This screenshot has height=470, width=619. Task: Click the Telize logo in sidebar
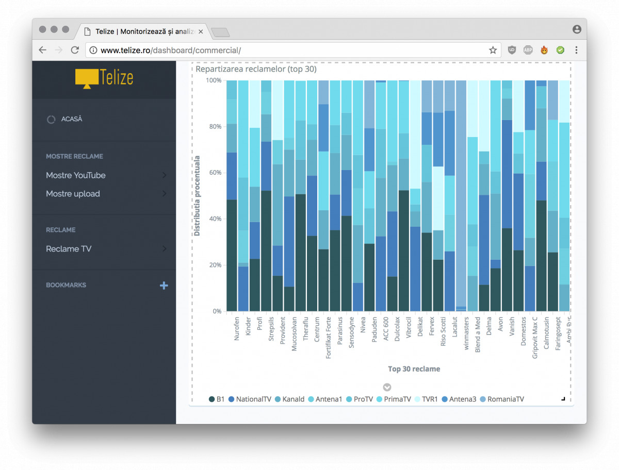(x=104, y=78)
